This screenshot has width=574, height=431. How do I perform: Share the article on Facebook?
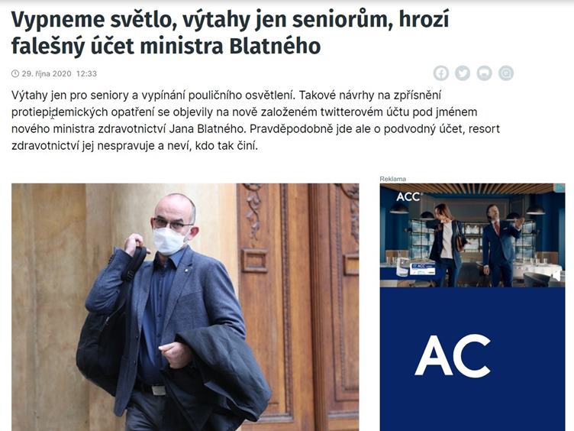tap(441, 73)
